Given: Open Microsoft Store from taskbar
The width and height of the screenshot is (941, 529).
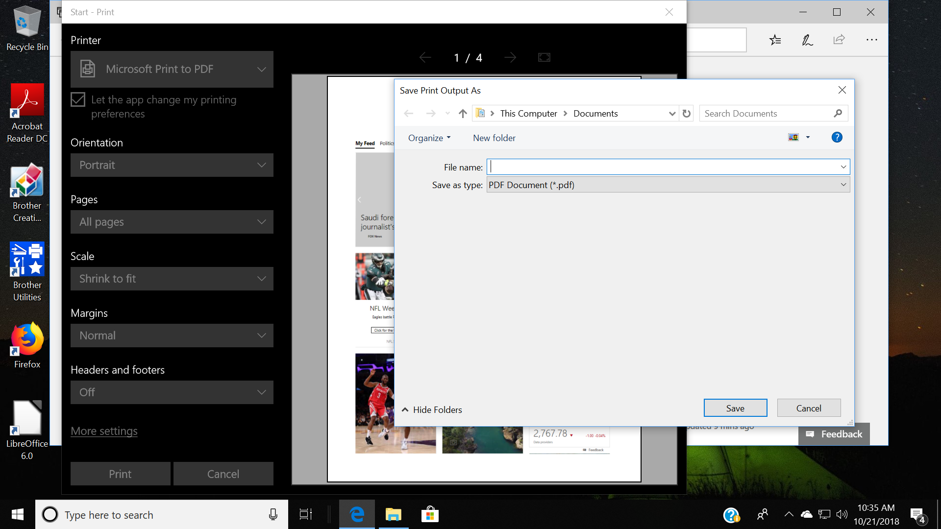Looking at the screenshot, I should coord(430,514).
